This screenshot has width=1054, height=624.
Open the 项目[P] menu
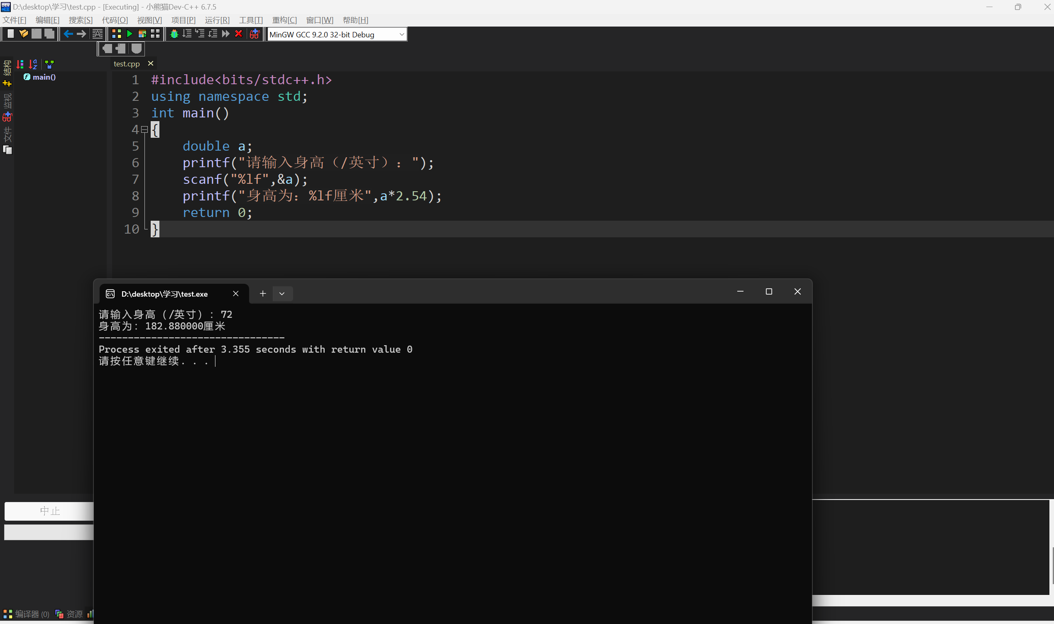click(x=183, y=20)
